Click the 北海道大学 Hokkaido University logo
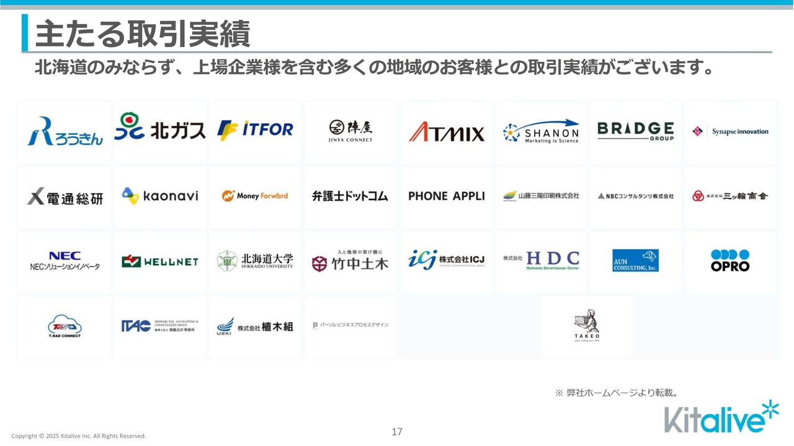 (255, 261)
